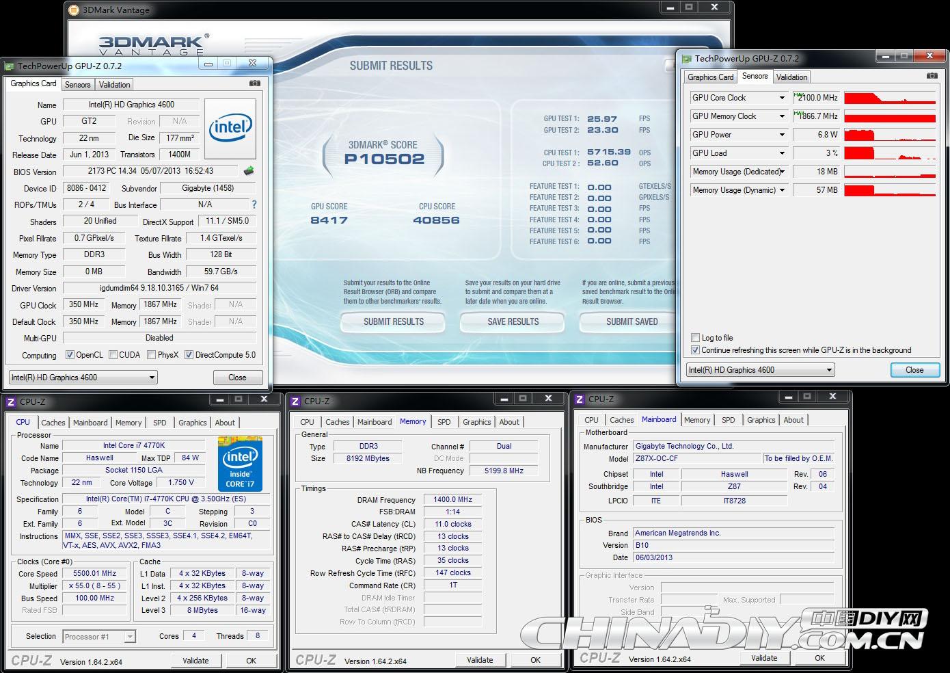The width and height of the screenshot is (950, 673).
Task: Click Memory Usage (Dedicated) red graph
Action: pyautogui.click(x=890, y=172)
